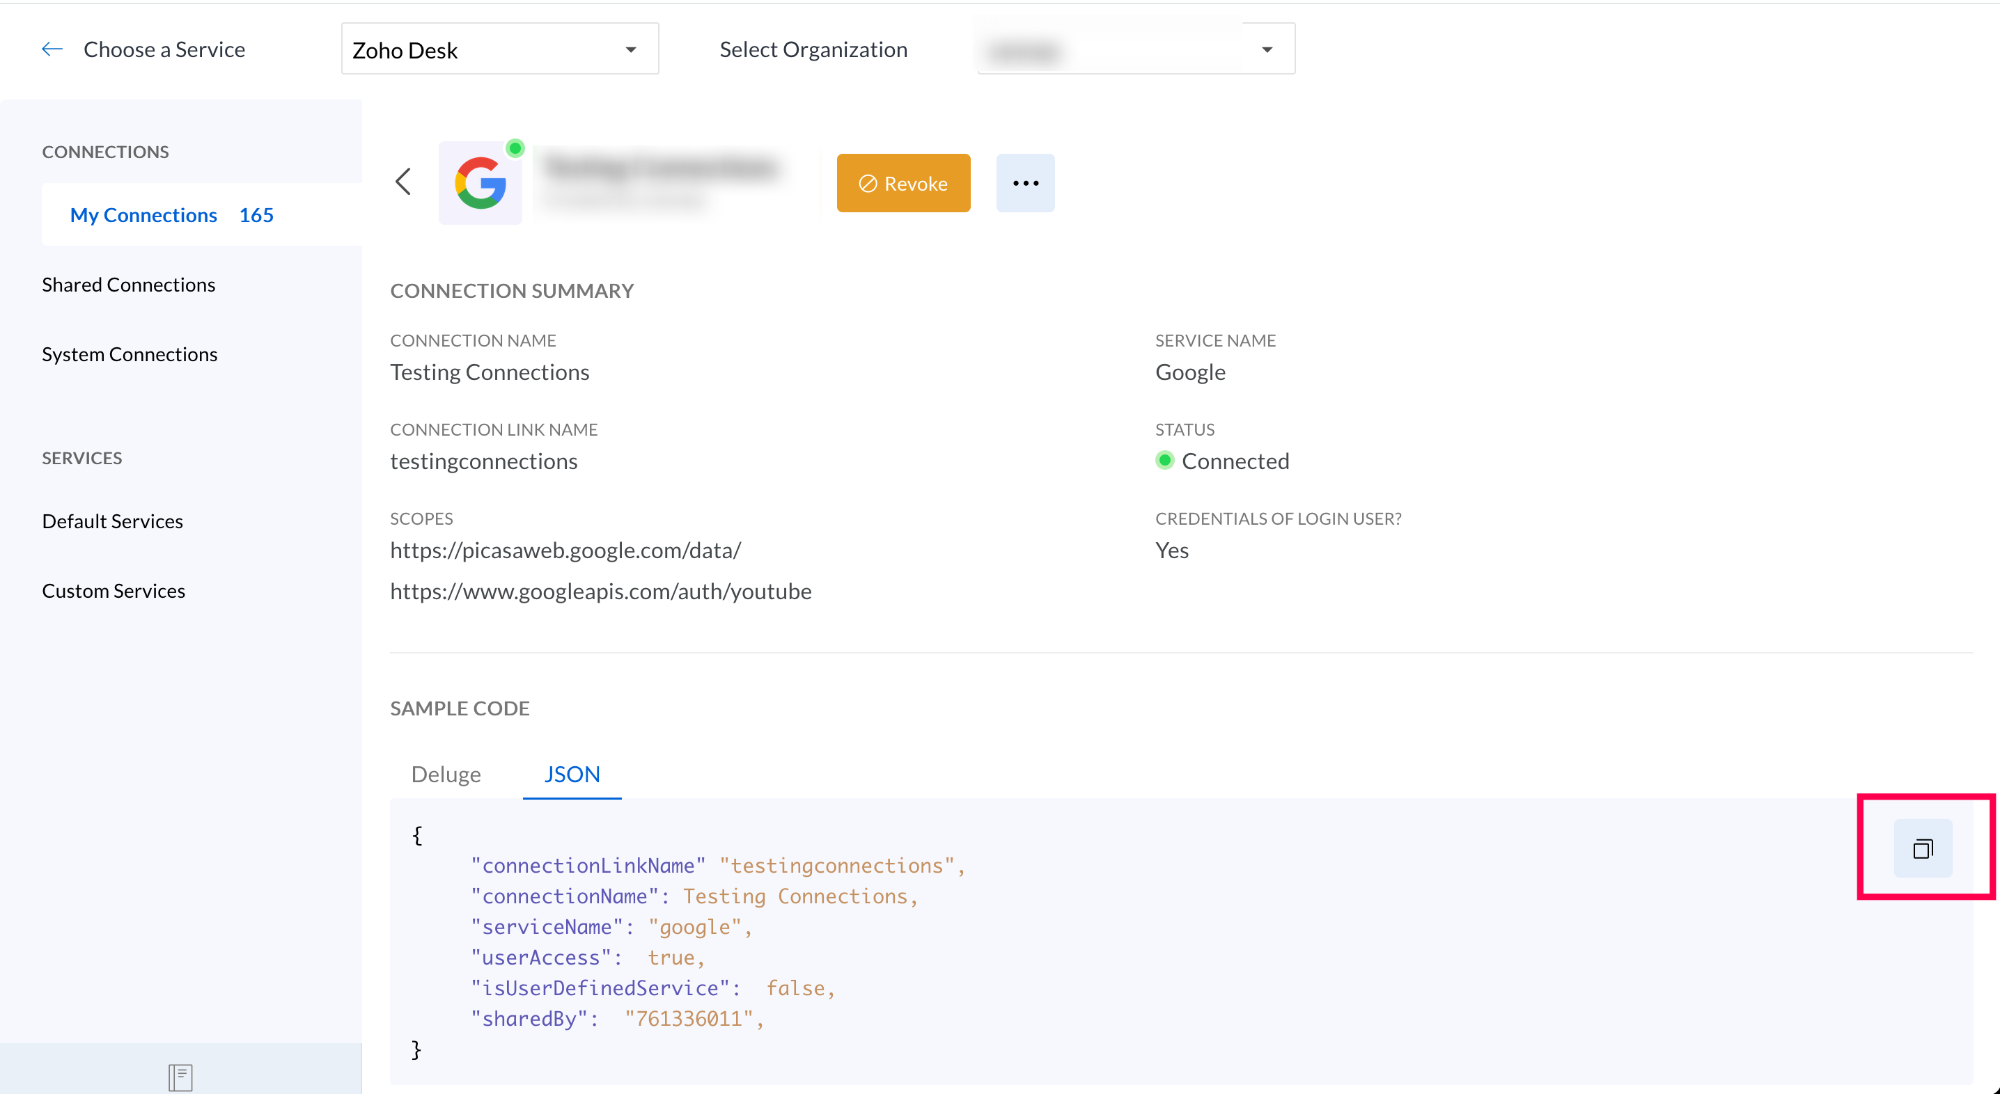This screenshot has height=1094, width=2000.
Task: Click the picasaweb scope URL
Action: click(565, 550)
